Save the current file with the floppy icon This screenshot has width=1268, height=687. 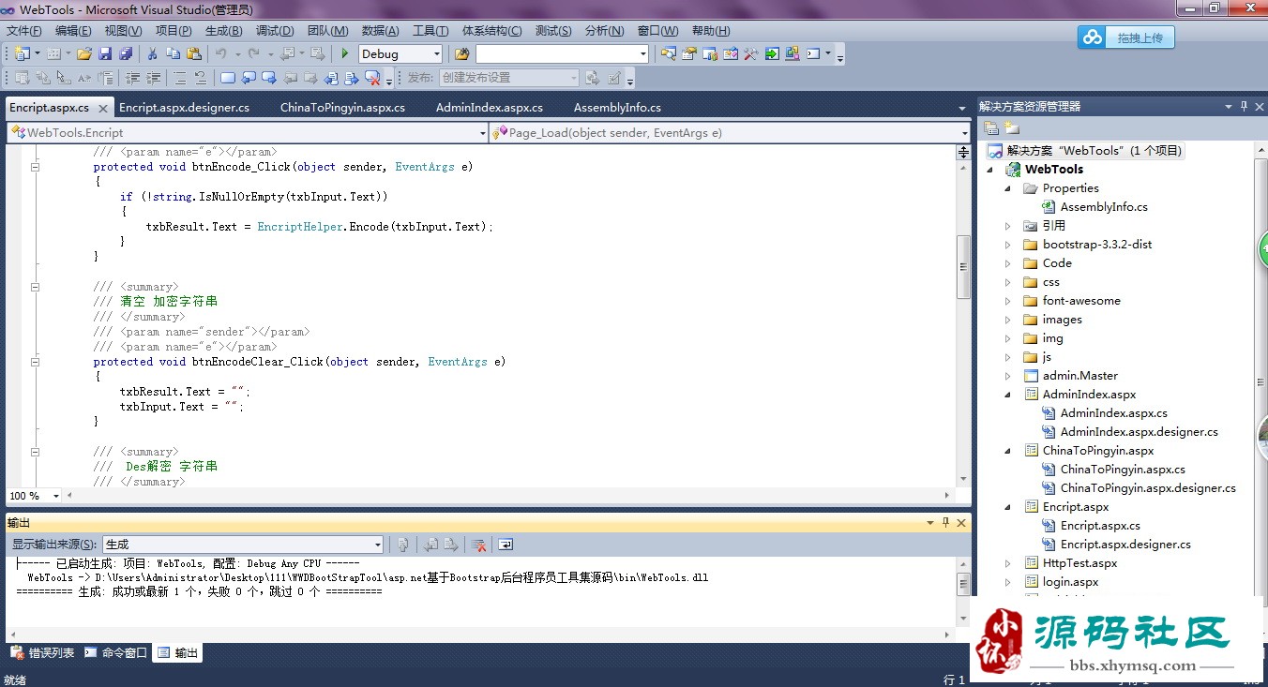(x=105, y=53)
